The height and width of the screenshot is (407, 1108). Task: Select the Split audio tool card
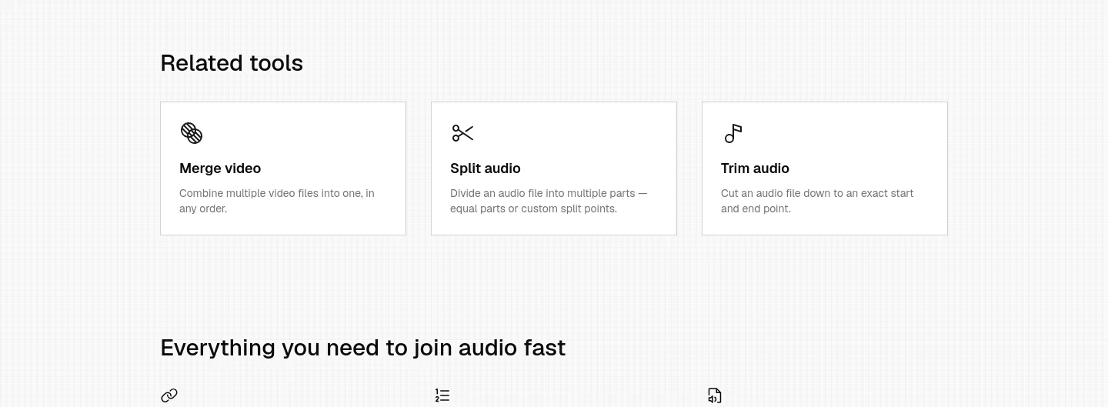click(554, 168)
